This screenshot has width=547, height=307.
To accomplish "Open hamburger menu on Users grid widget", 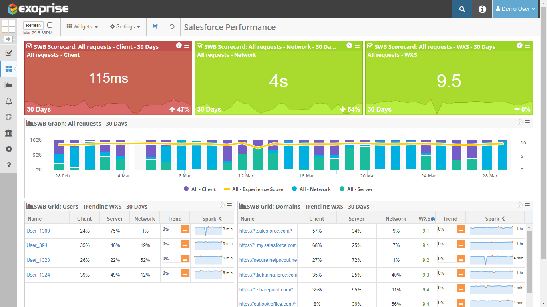I will click(229, 205).
